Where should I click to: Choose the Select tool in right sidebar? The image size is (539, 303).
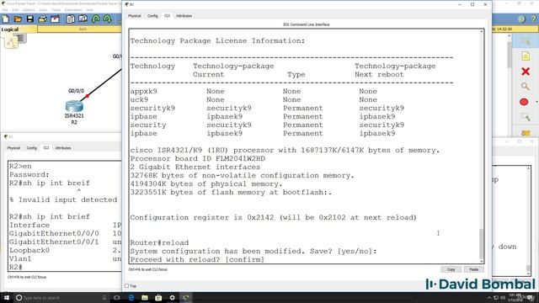pyautogui.click(x=526, y=41)
